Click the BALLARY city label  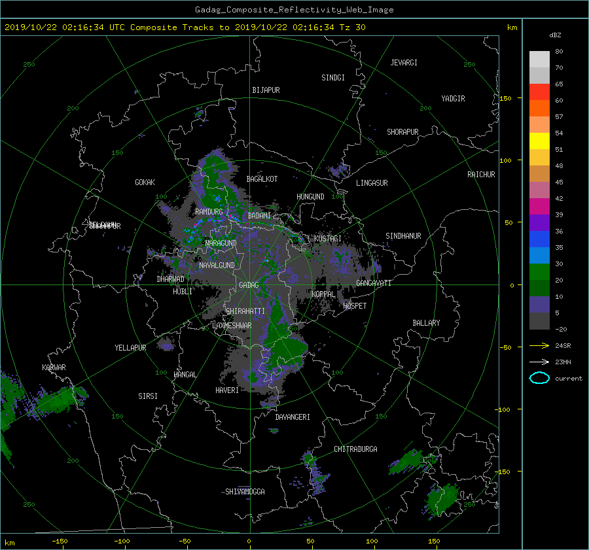click(x=426, y=323)
